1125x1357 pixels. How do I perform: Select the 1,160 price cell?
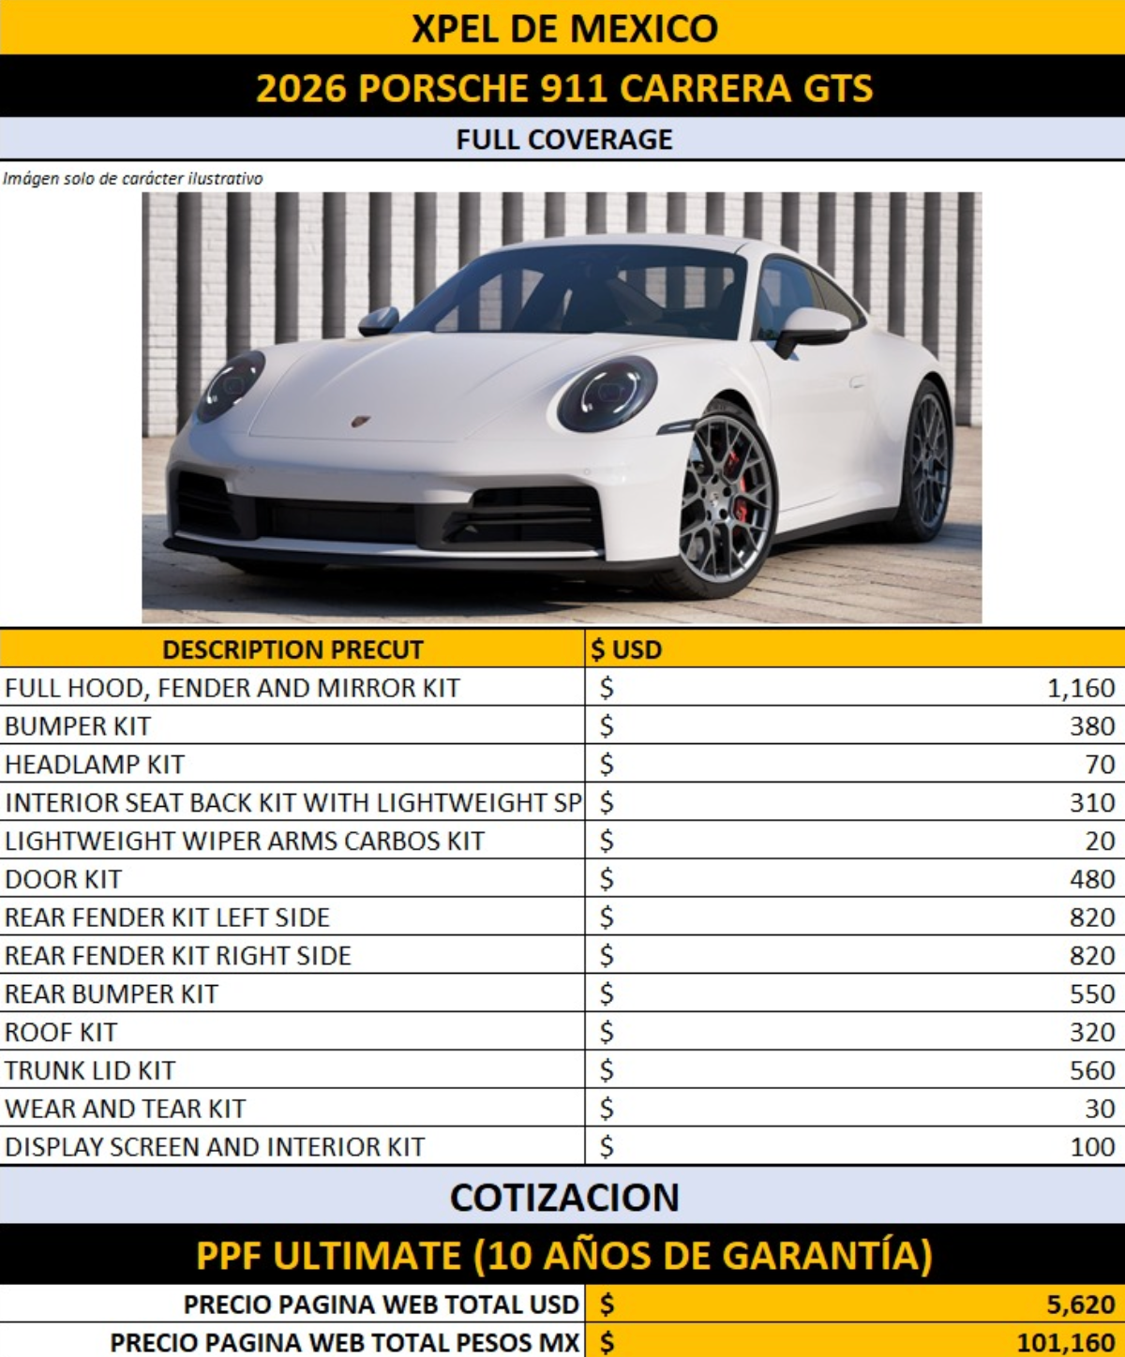855,687
